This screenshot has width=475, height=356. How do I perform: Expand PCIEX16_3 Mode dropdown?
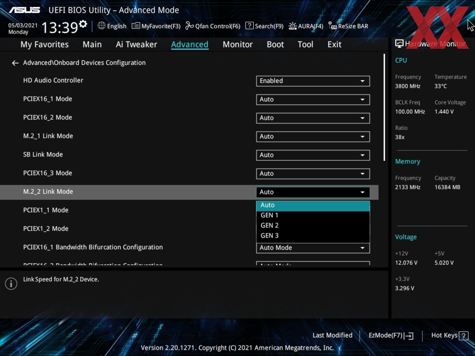coord(313,173)
